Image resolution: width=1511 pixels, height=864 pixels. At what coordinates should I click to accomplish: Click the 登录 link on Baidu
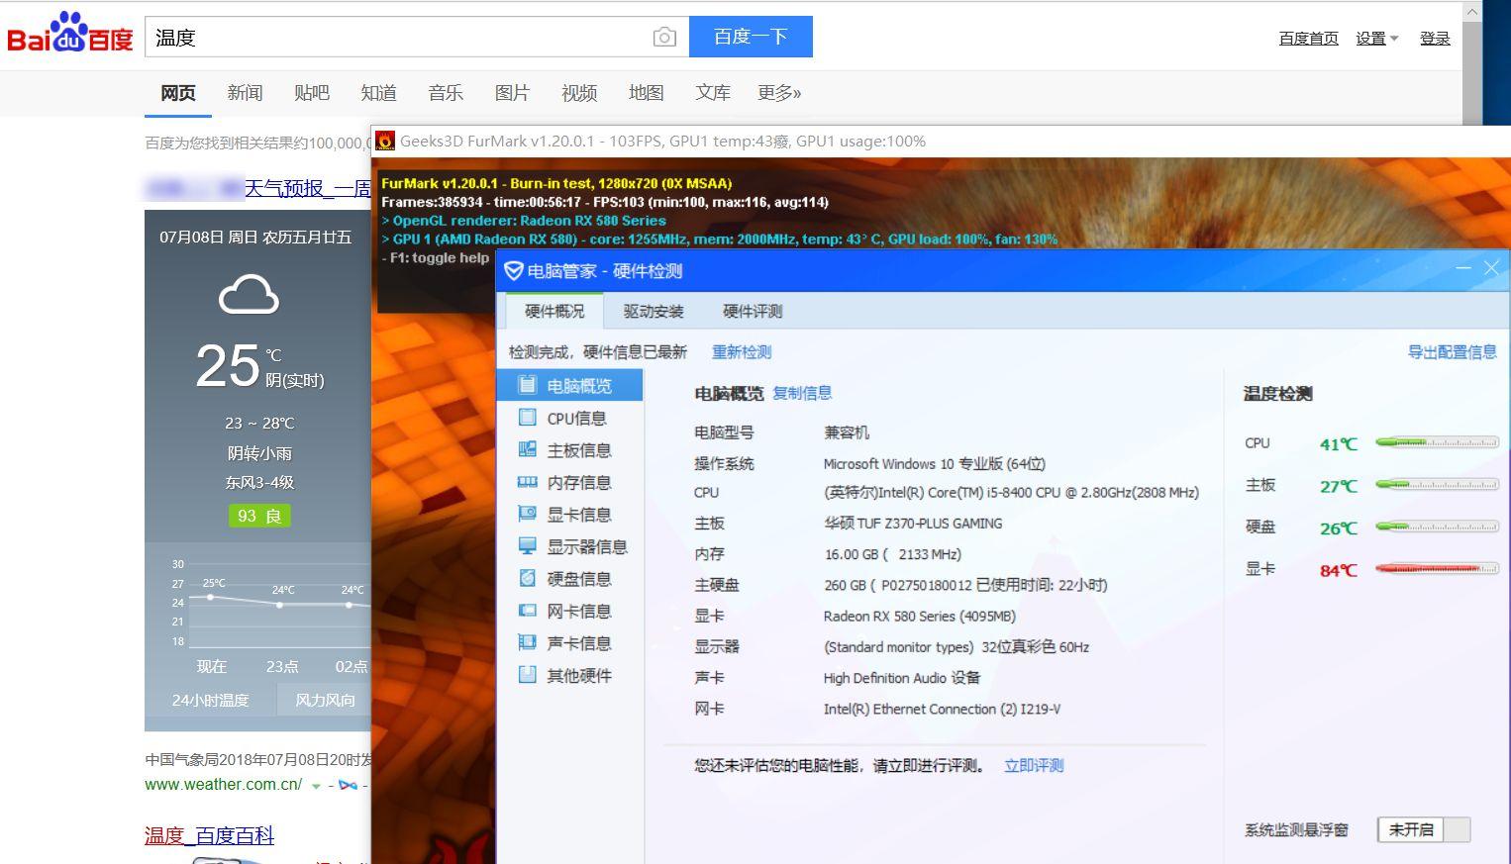coord(1435,39)
